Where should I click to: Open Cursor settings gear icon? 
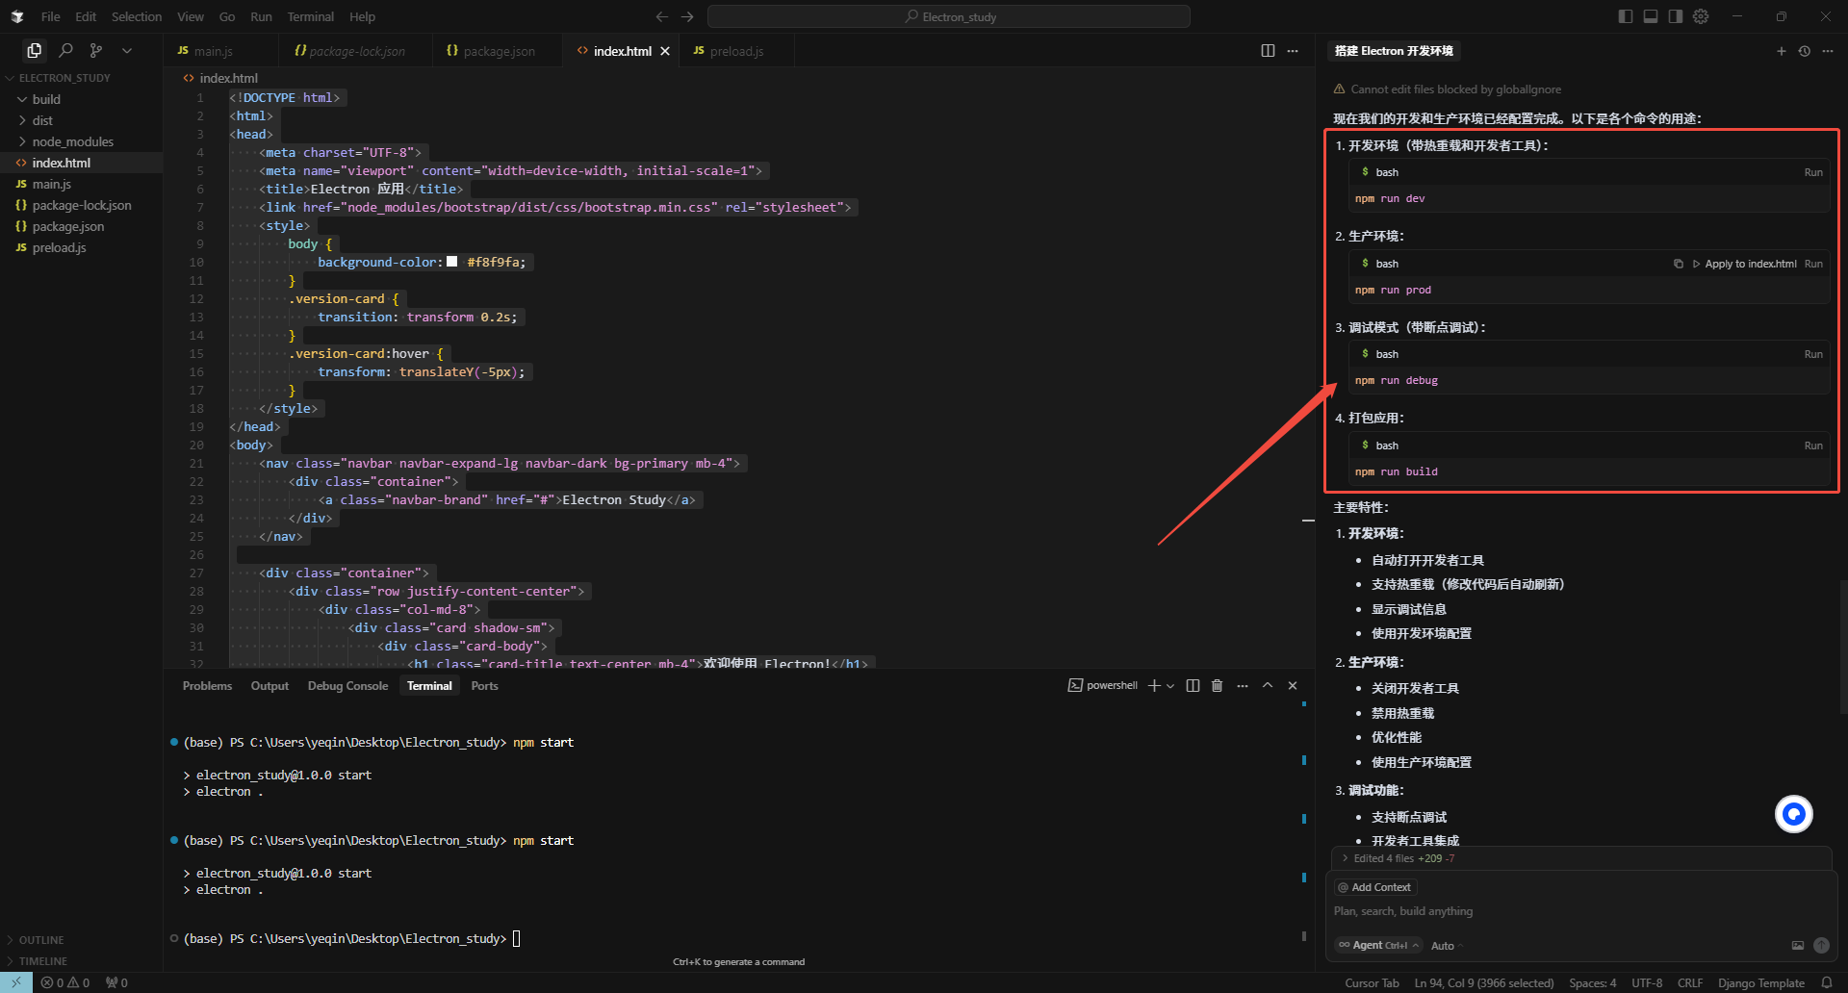coord(1701,16)
